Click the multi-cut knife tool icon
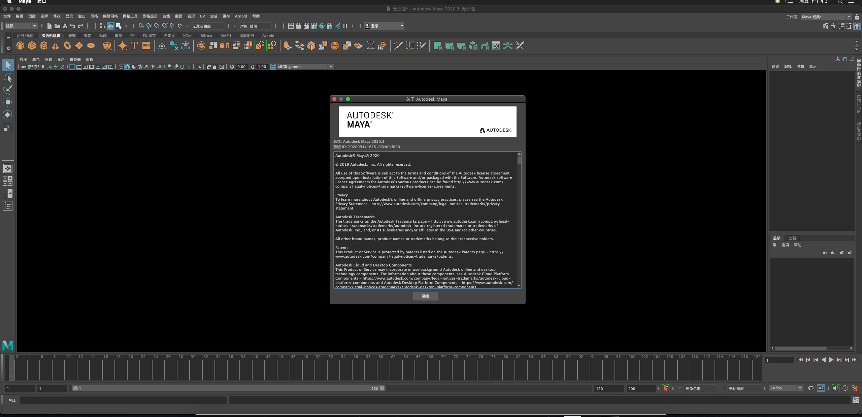Viewport: 862px width, 417px height. [x=398, y=45]
